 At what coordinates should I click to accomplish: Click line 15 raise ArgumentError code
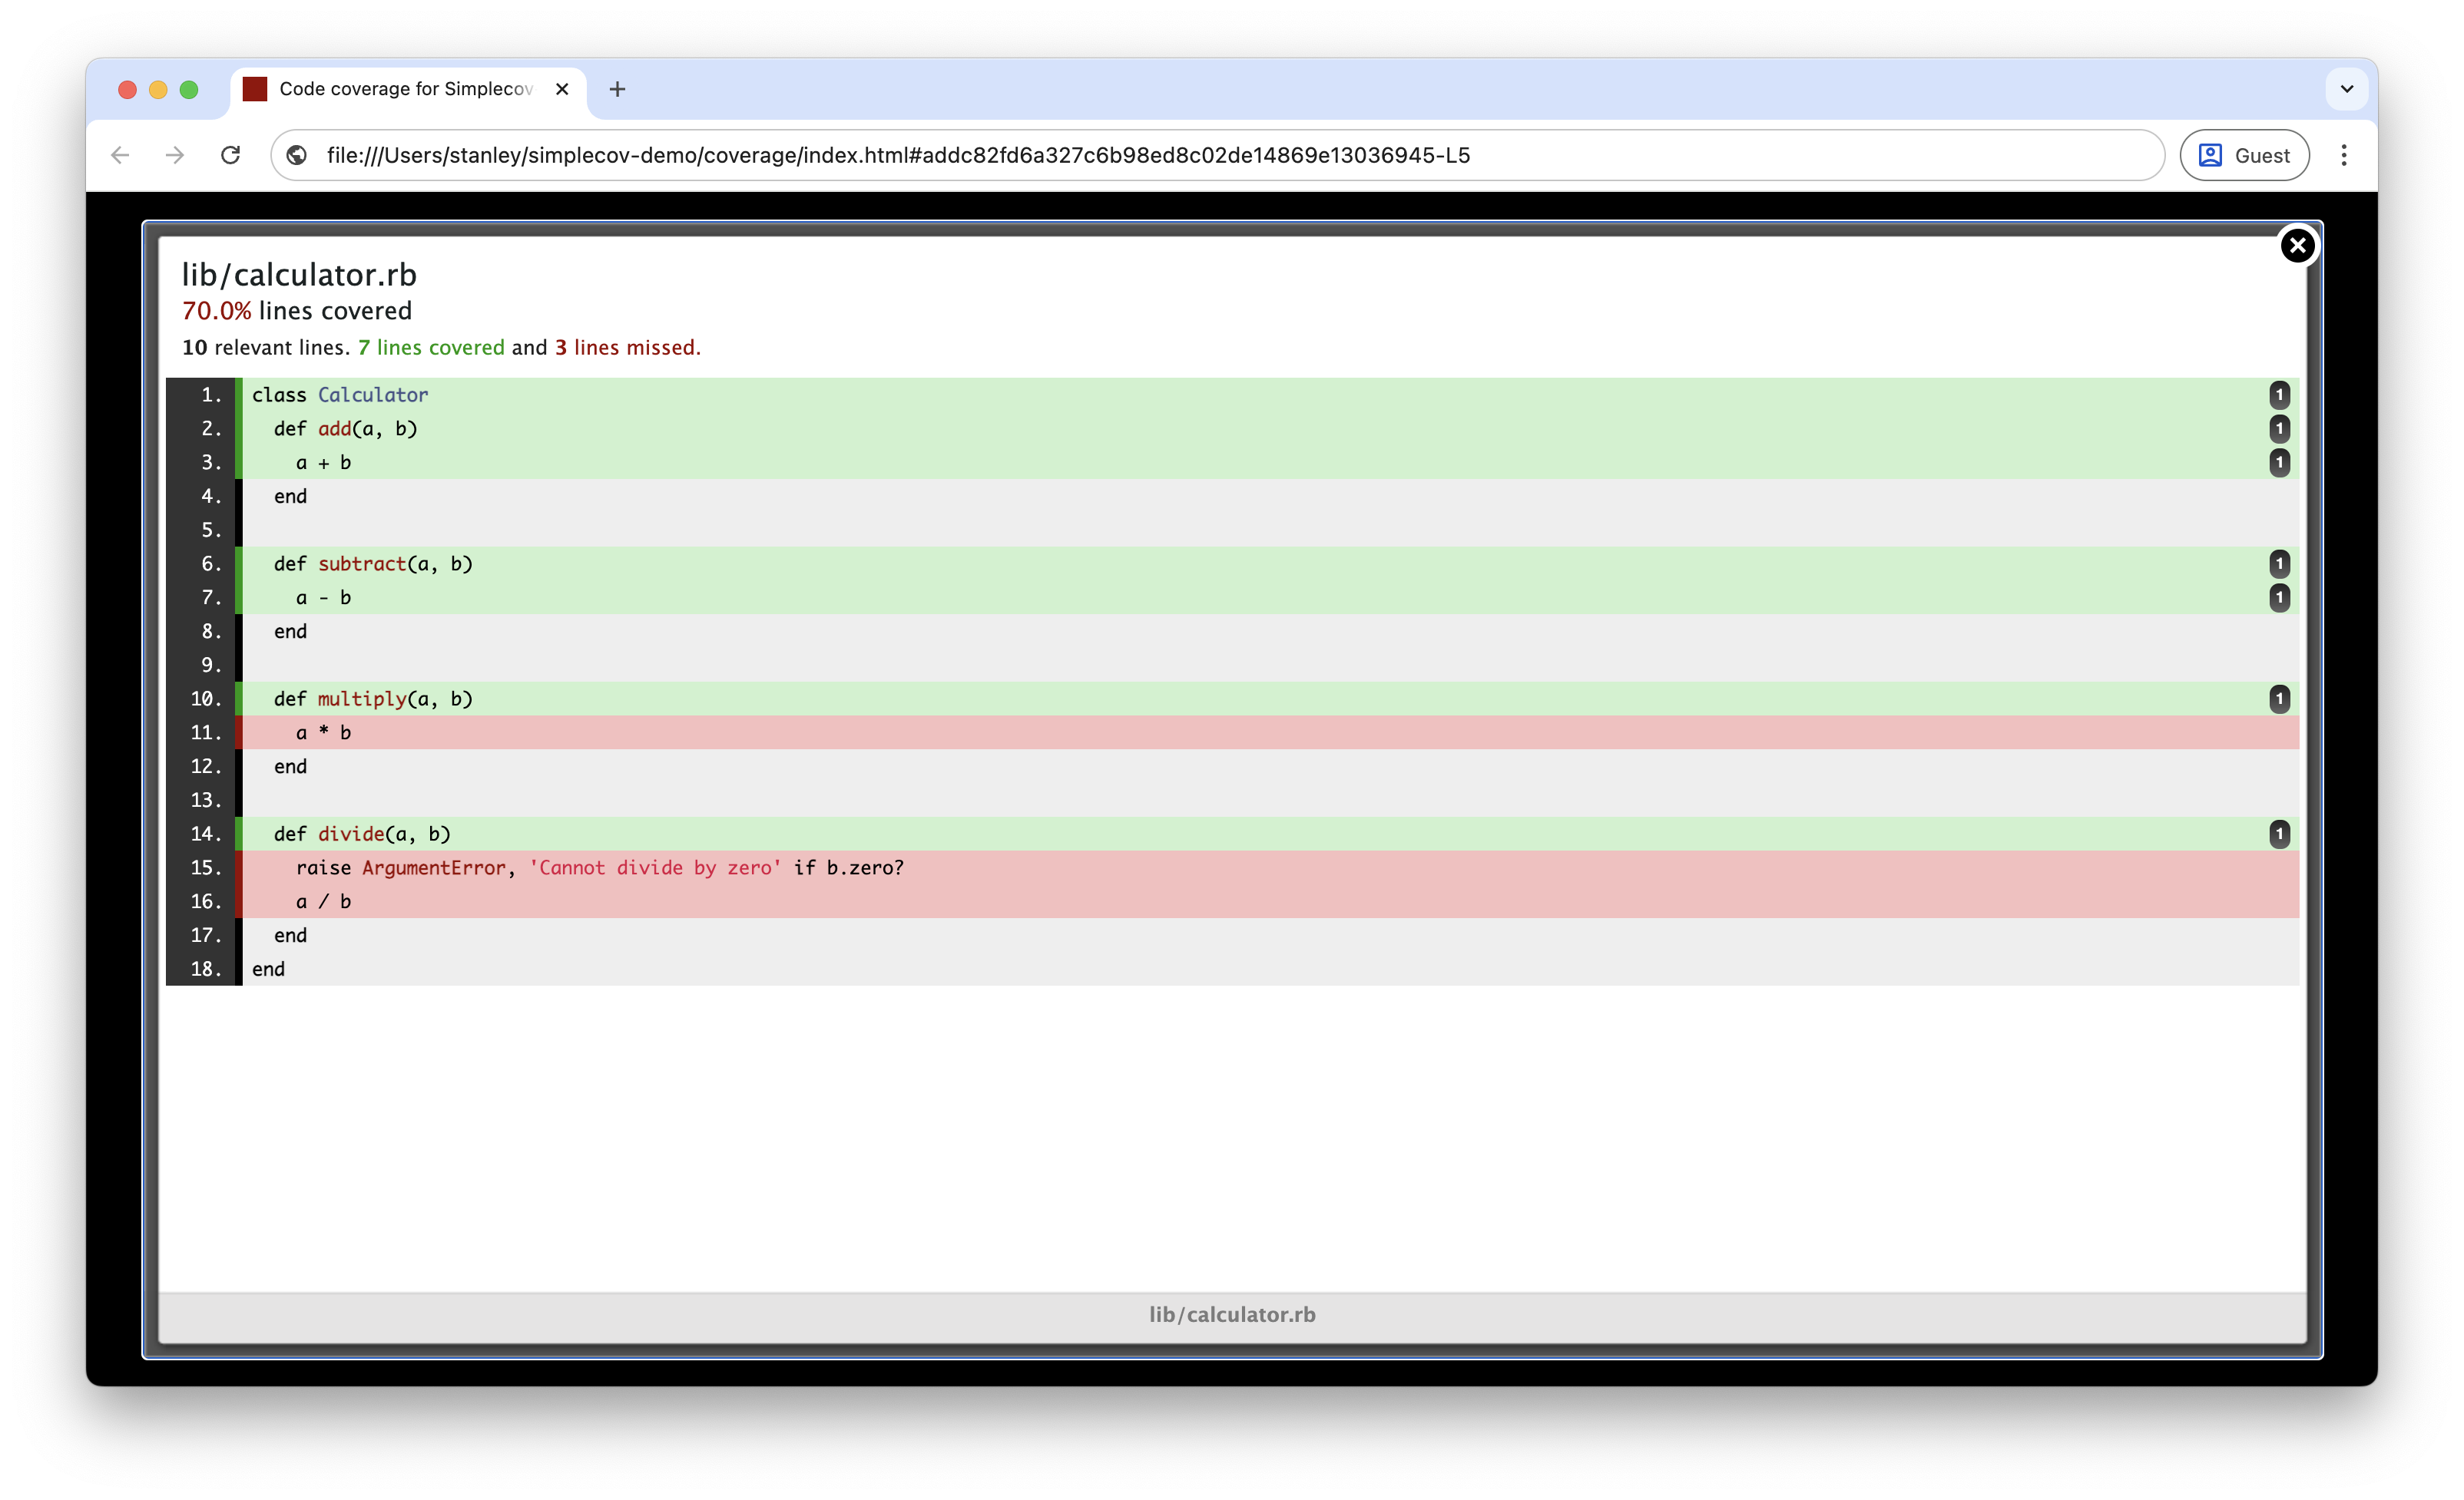[600, 867]
